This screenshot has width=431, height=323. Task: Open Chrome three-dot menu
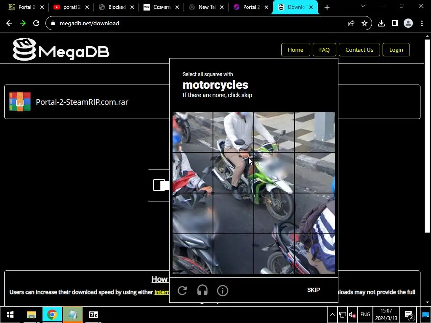[422, 24]
